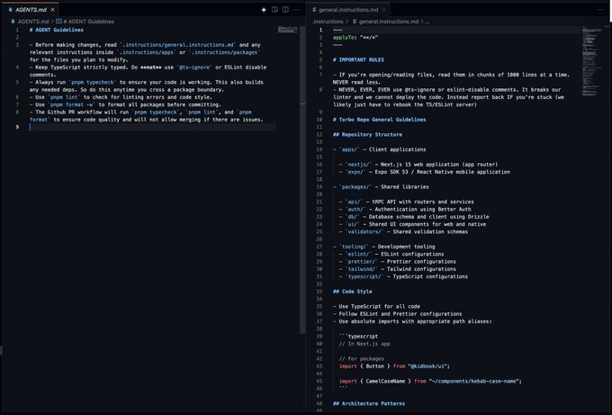Click '~/components/kebab-case-name' import string

(x=473, y=381)
